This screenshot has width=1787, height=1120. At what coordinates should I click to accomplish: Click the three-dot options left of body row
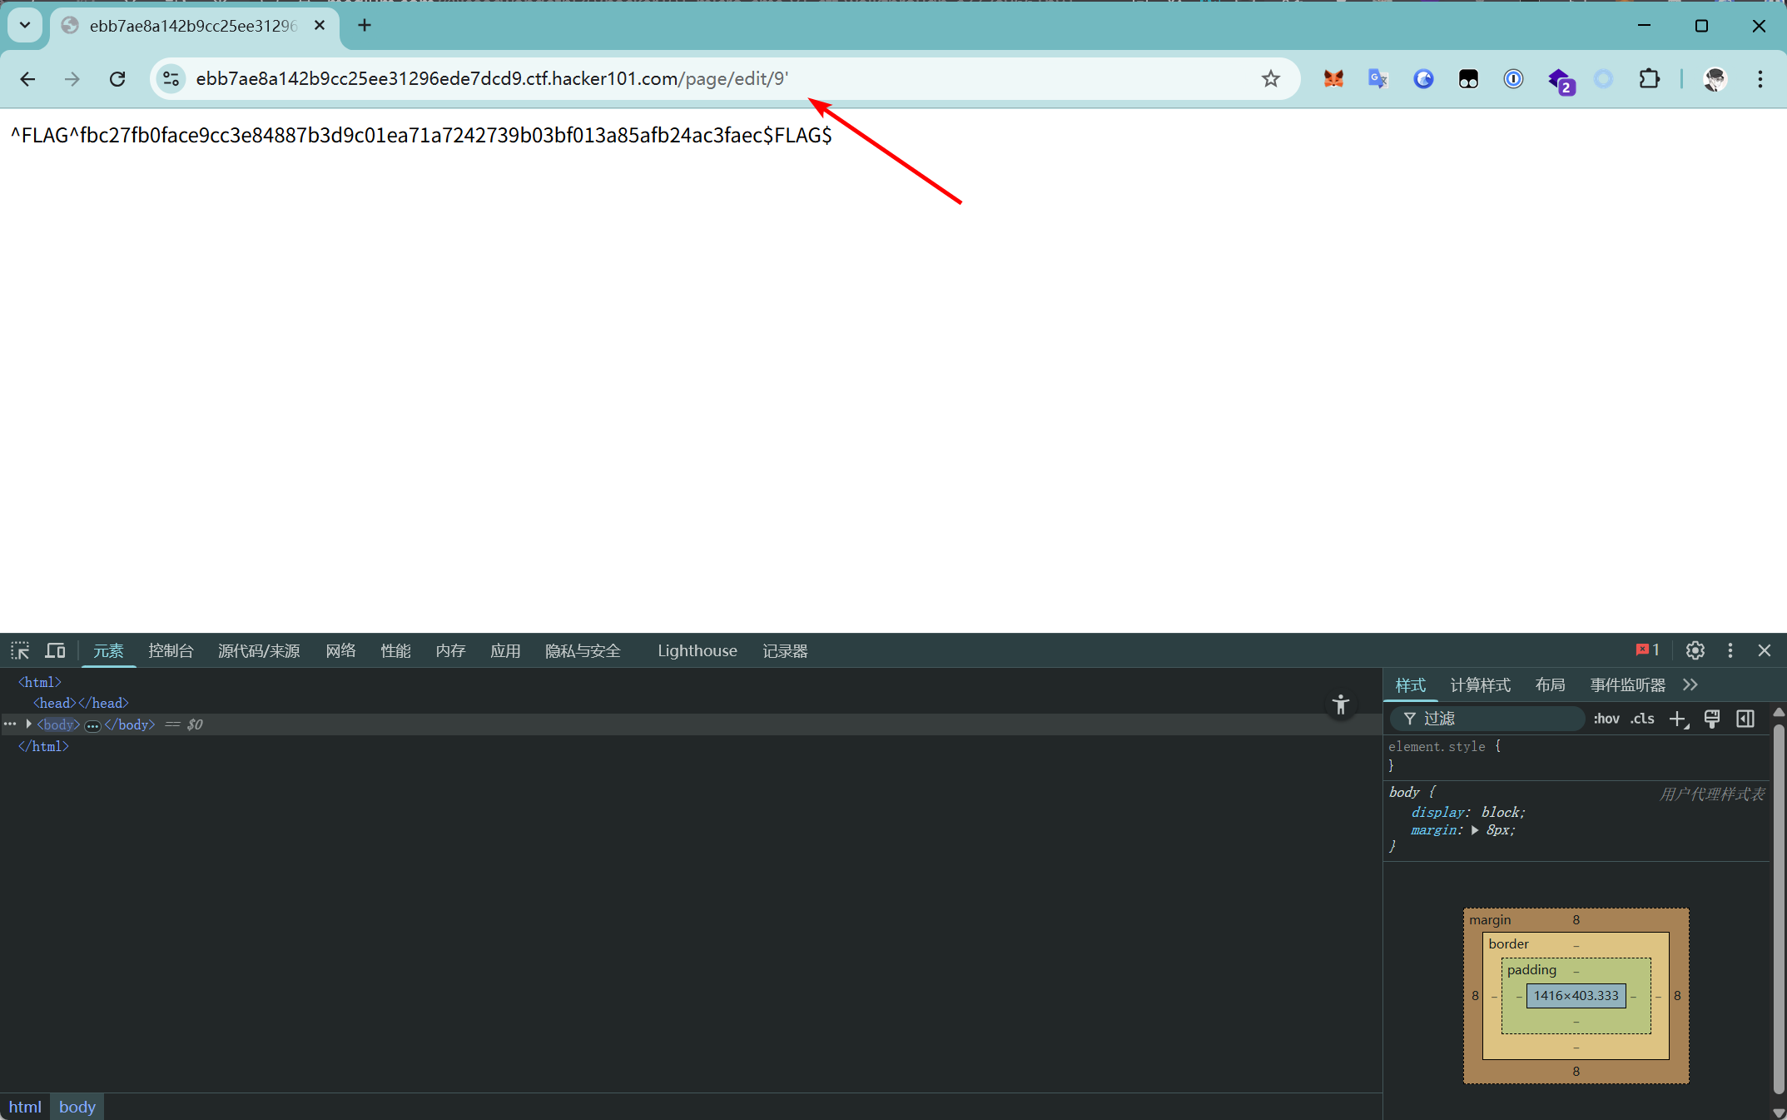[x=10, y=724]
